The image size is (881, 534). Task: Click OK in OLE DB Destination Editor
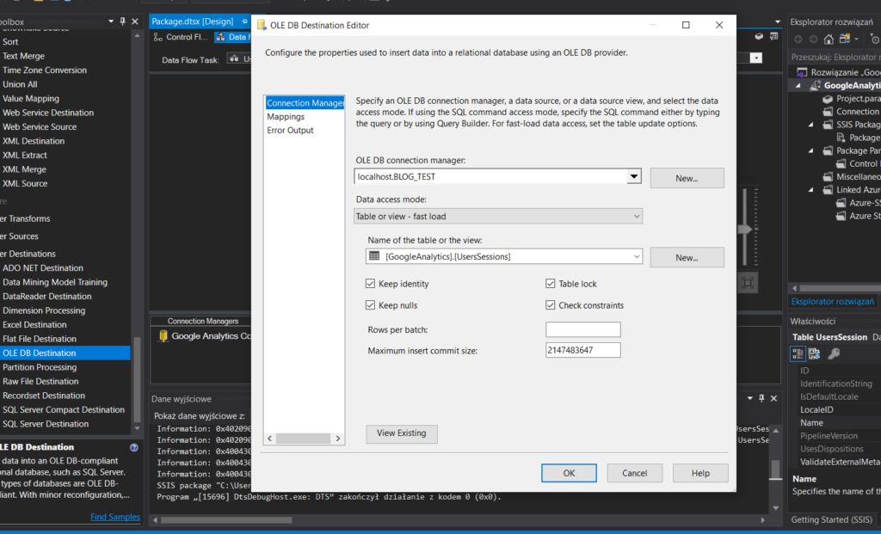pos(569,473)
